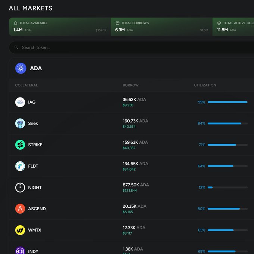Click the $1.6M total borrows amount
The height and width of the screenshot is (254, 254).
tap(204, 30)
